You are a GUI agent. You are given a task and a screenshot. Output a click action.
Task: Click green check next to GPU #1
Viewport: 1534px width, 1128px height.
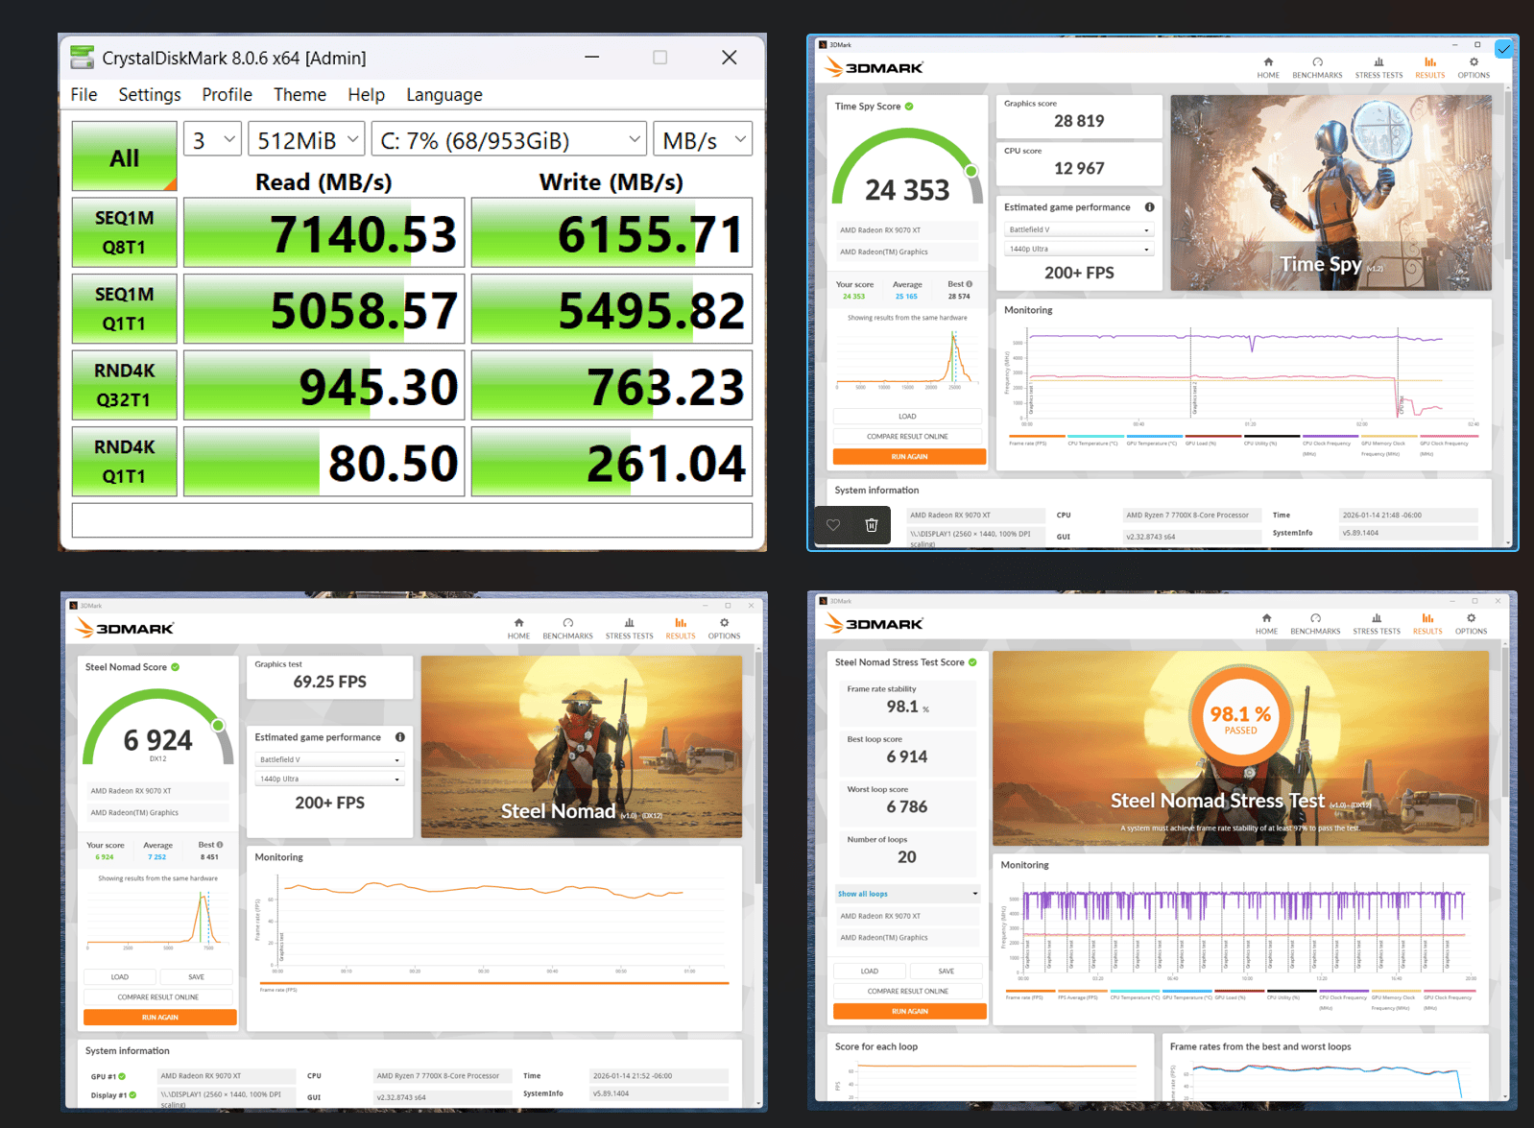(x=122, y=1076)
